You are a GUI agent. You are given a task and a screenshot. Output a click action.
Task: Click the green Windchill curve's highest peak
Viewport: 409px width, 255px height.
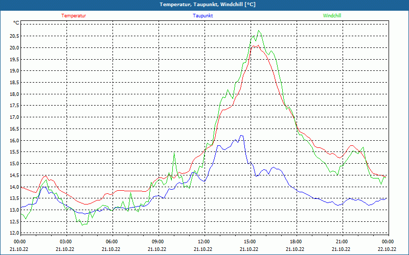(259, 31)
